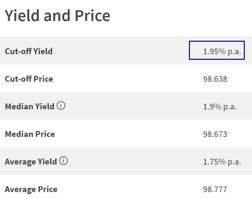Click the Average Yield label text
The image size is (252, 199).
pyautogui.click(x=31, y=162)
